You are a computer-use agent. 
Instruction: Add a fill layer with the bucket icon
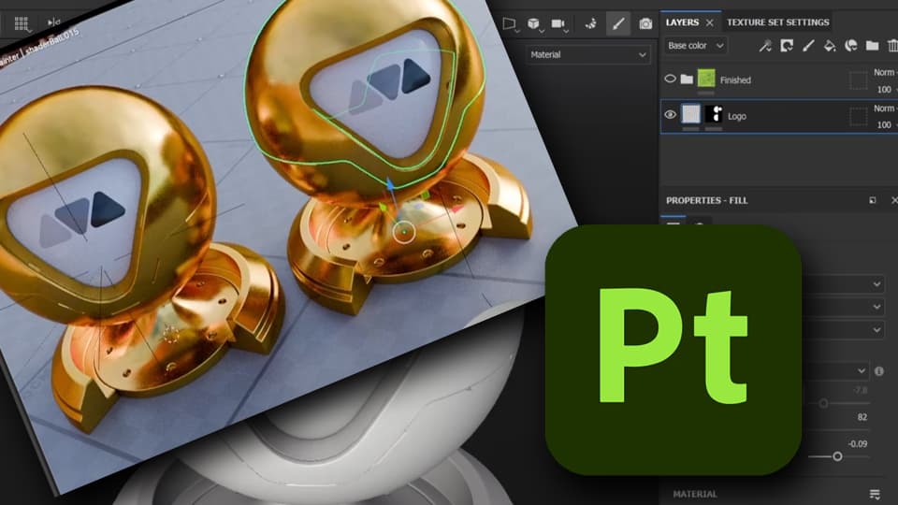pyautogui.click(x=830, y=46)
